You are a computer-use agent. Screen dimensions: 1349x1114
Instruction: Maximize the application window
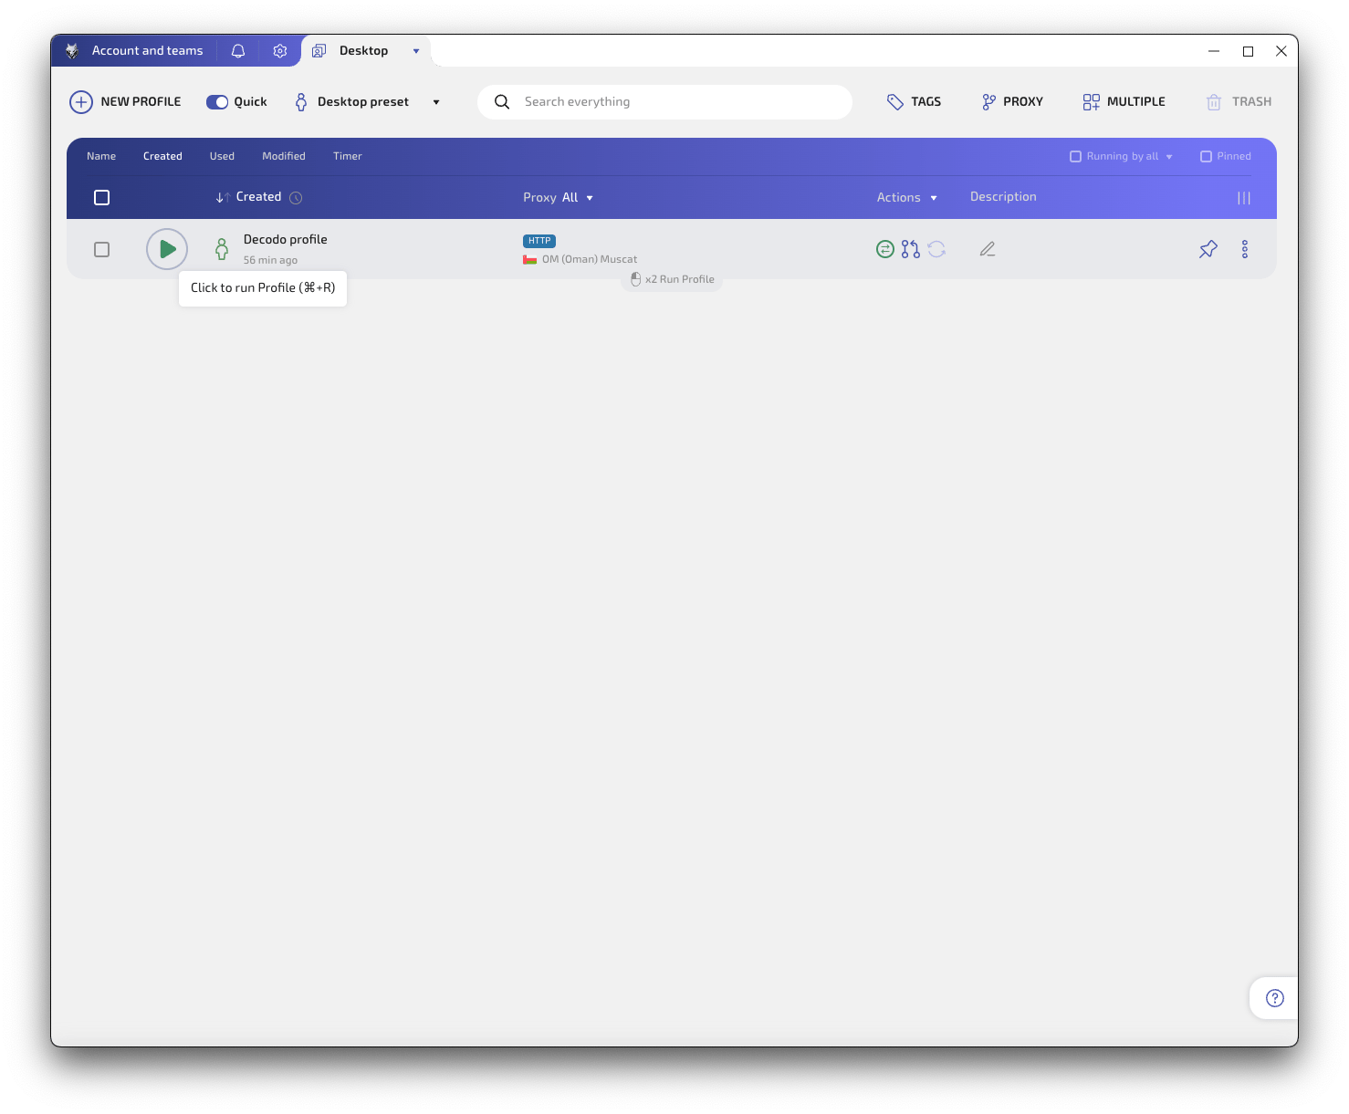pos(1248,51)
